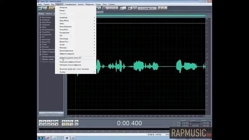Click the Zoom to Selection icon
This screenshot has width=249, height=140.
point(64,125)
